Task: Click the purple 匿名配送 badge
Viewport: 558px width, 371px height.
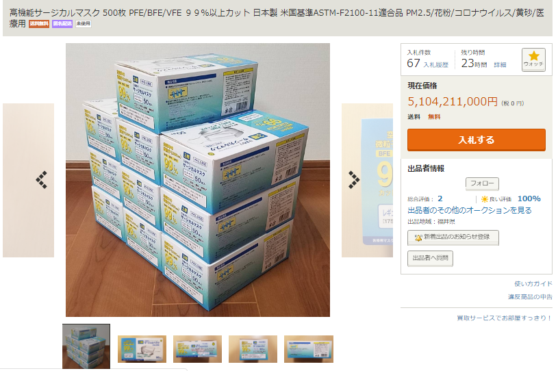Action: click(62, 24)
